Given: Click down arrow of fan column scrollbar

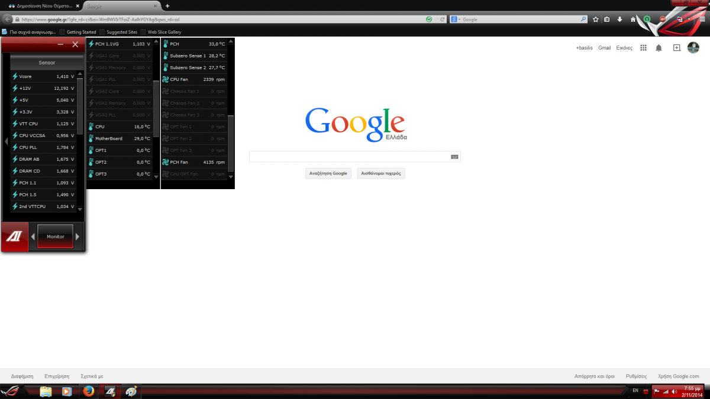Looking at the screenshot, I should coord(231,176).
